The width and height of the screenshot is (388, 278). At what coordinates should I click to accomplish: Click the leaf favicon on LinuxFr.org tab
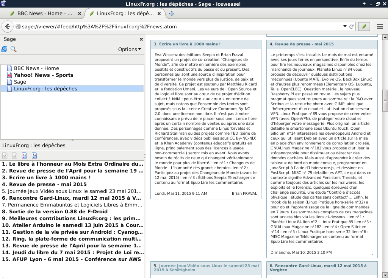pos(92,14)
